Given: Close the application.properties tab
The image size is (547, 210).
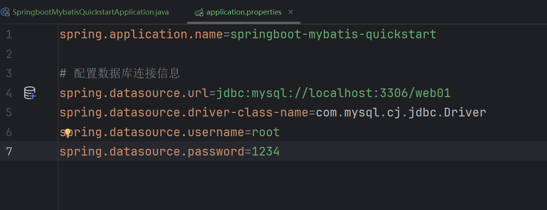Looking at the screenshot, I should pos(291,12).
